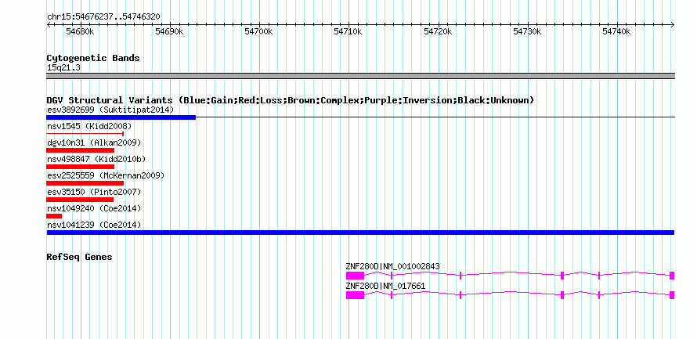Open the nsv1049240 (Coe2014) variant label
This screenshot has width=697, height=339.
tap(94, 208)
